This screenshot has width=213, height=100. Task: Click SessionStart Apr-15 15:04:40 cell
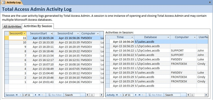[x=40, y=73]
